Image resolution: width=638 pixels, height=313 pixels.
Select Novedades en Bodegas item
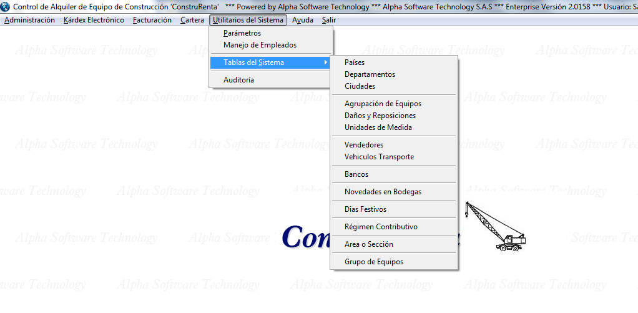tap(383, 192)
